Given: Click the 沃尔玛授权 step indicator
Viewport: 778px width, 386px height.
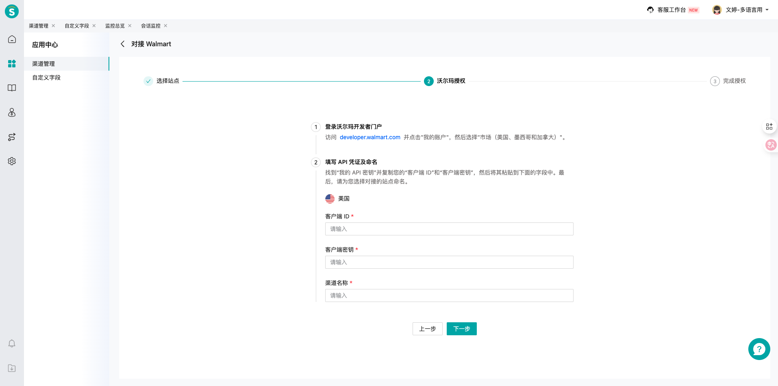Looking at the screenshot, I should [445, 81].
